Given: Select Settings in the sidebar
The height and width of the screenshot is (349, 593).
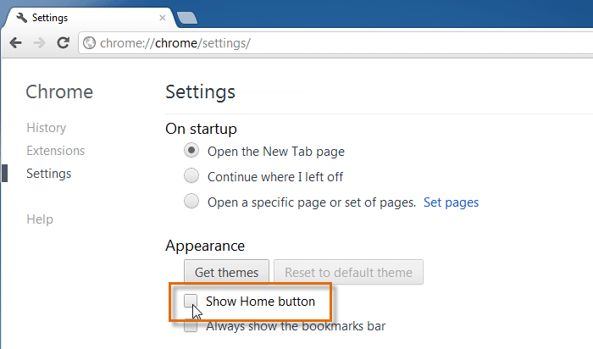Looking at the screenshot, I should 49,174.
